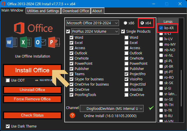Click the Word app icon
The width and height of the screenshot is (187, 131).
coord(12,42)
